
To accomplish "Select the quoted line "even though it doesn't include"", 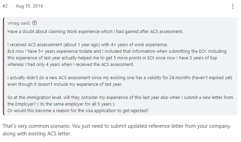I will pyautogui.click(x=65, y=84).
